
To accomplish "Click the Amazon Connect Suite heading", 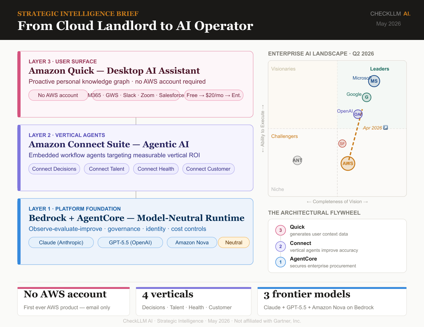I will coord(109,144).
